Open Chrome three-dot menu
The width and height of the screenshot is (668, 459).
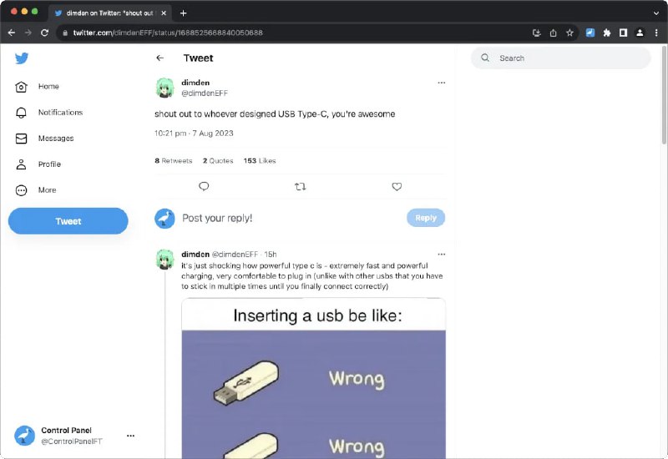point(656,33)
